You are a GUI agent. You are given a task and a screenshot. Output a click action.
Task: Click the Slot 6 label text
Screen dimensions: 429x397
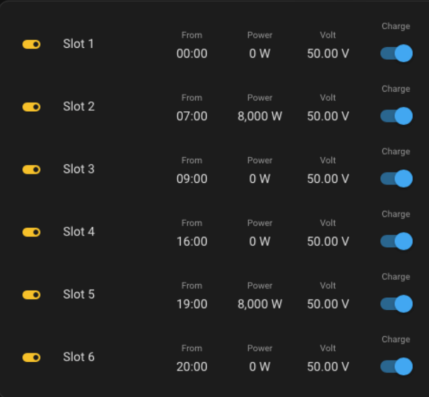tap(79, 357)
